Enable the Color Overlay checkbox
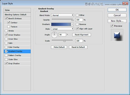 [6, 47]
